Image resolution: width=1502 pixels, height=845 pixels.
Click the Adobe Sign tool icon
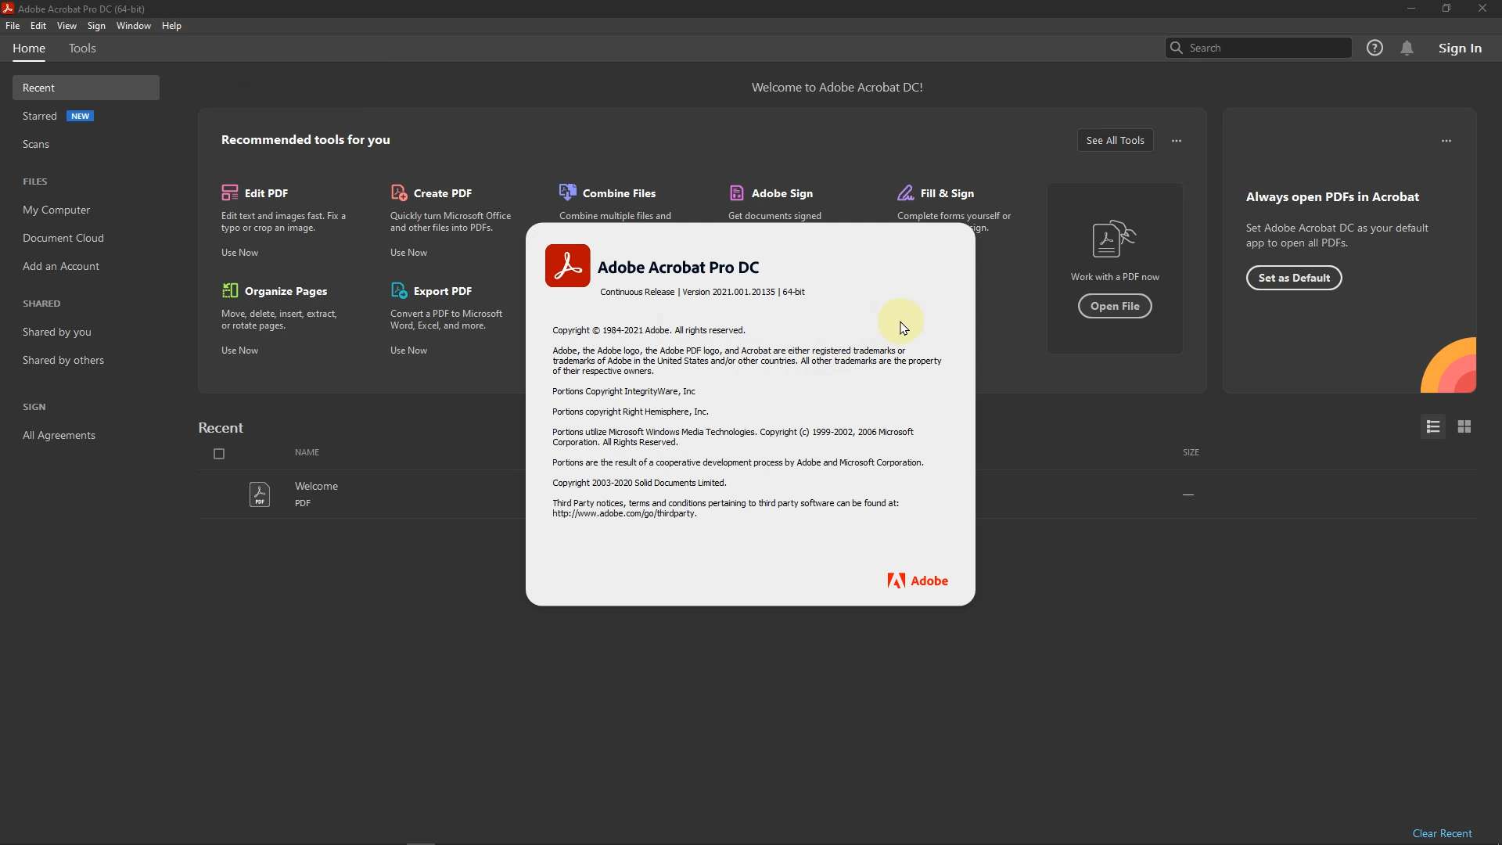[737, 192]
